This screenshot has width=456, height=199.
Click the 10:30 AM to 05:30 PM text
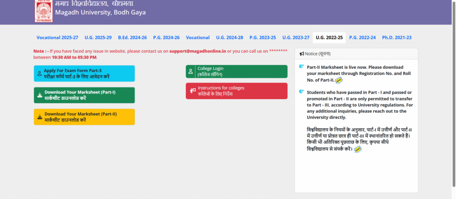(74, 57)
